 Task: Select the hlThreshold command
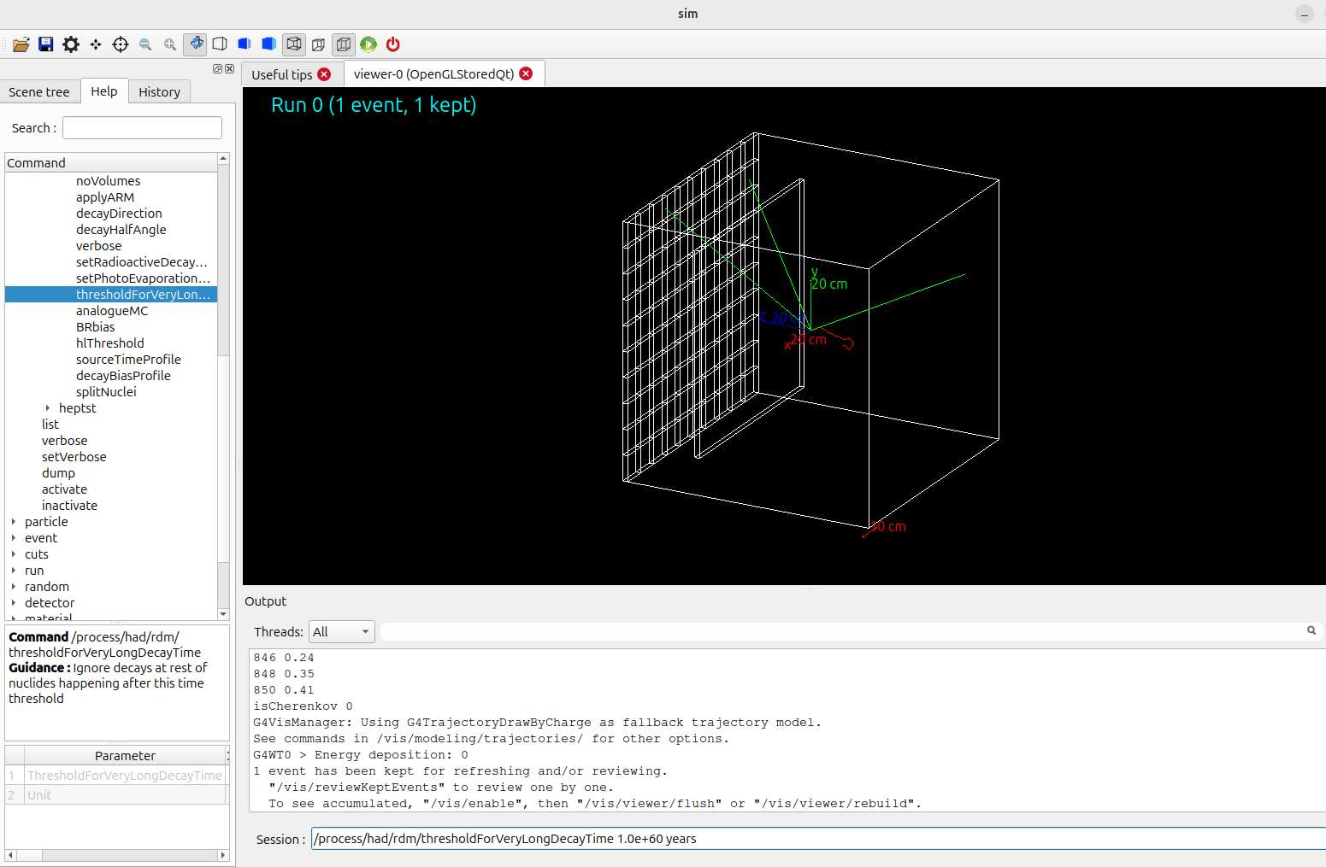pyautogui.click(x=109, y=343)
